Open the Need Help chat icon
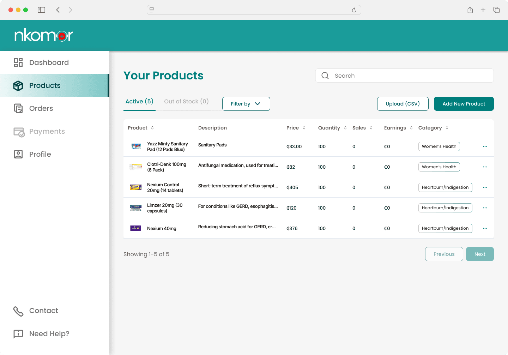The image size is (508, 355). [18, 334]
